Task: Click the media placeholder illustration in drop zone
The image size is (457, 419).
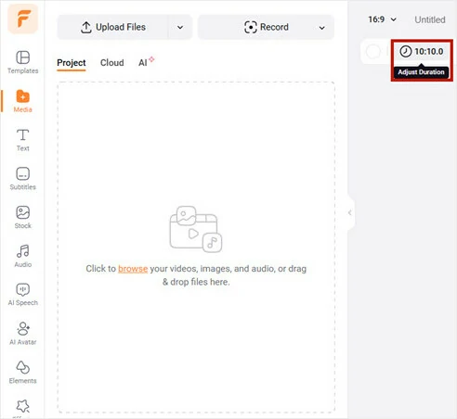Action: (196, 229)
